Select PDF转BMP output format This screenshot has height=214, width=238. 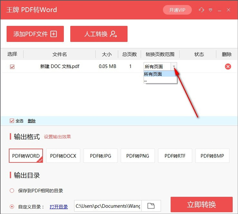point(212,156)
